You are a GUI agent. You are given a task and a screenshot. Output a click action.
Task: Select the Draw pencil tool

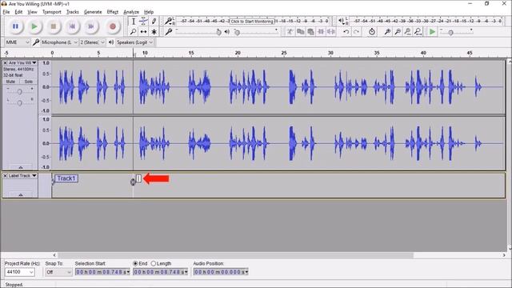(154, 22)
